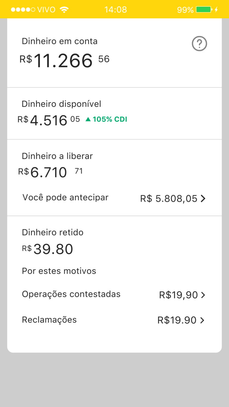The height and width of the screenshot is (407, 229).
Task: Tap the Dinheiro disponível amount R$4.516
Action: [x=49, y=120]
